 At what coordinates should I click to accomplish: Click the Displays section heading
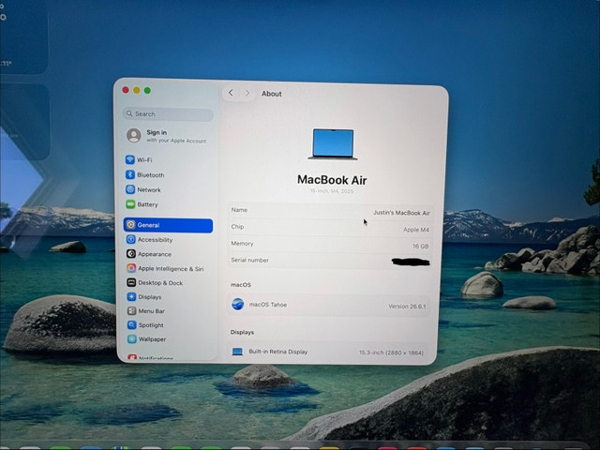coord(242,332)
